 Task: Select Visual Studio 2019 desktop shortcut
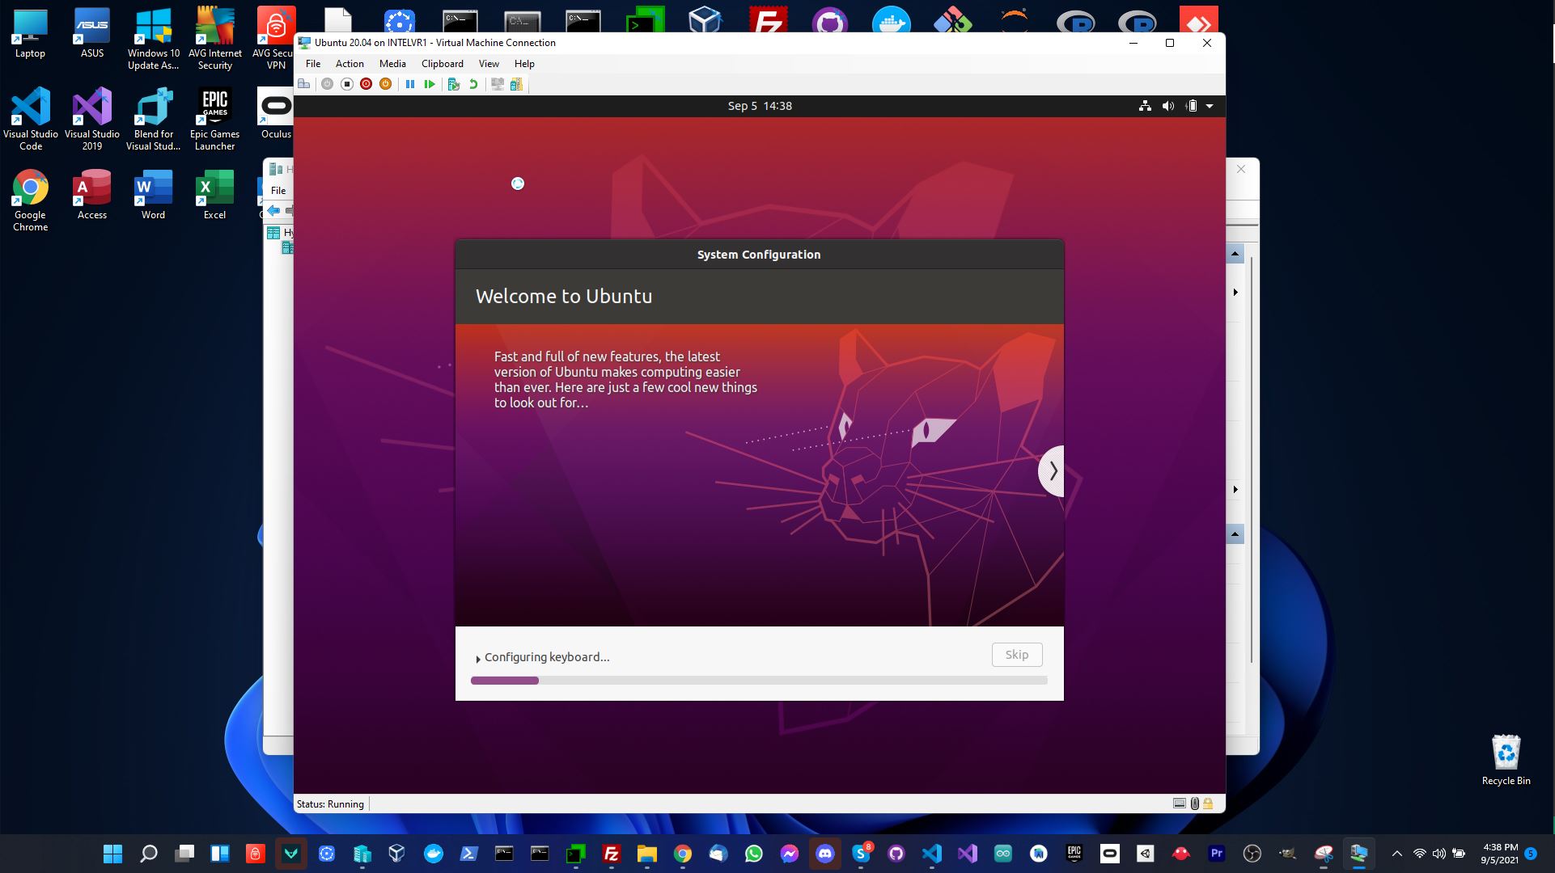pos(92,120)
